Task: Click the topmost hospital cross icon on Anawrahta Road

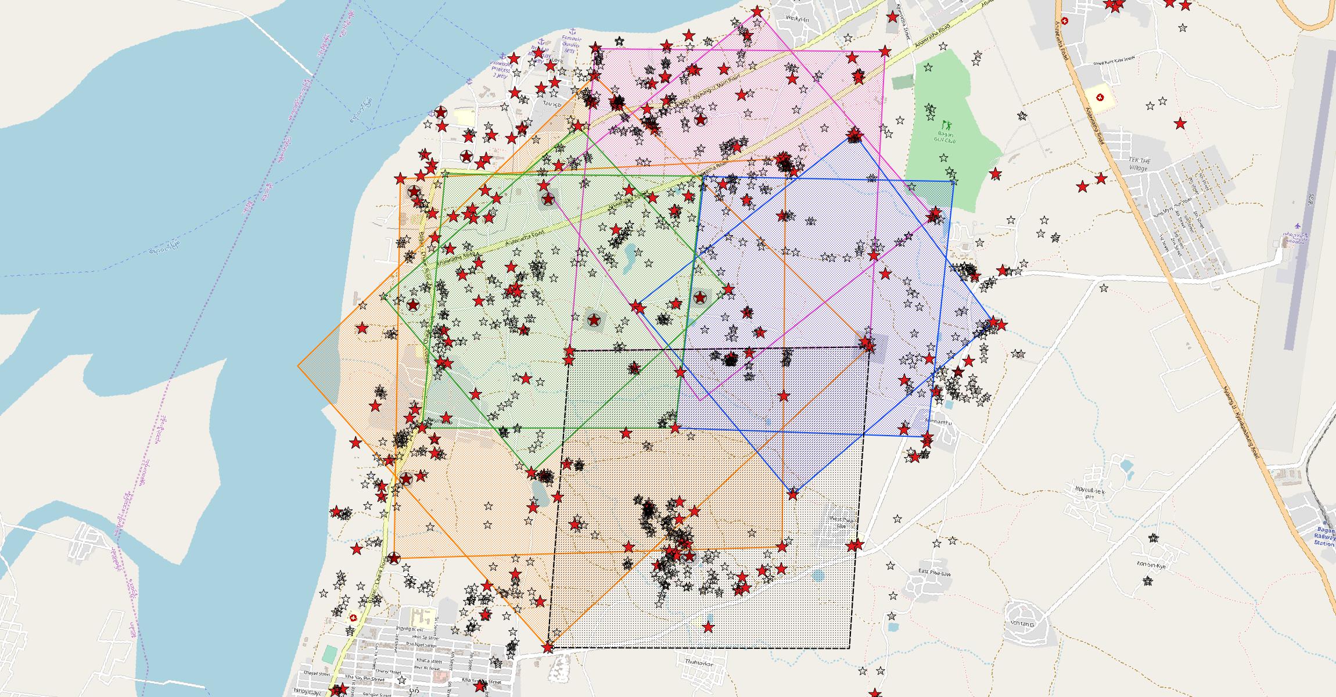Action: pyautogui.click(x=1064, y=21)
